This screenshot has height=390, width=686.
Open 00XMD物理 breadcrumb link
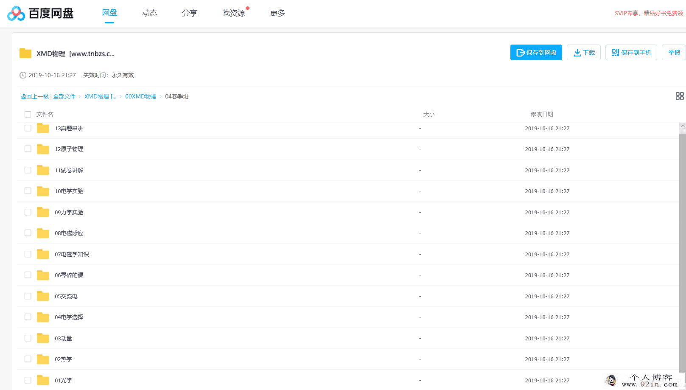tap(141, 96)
